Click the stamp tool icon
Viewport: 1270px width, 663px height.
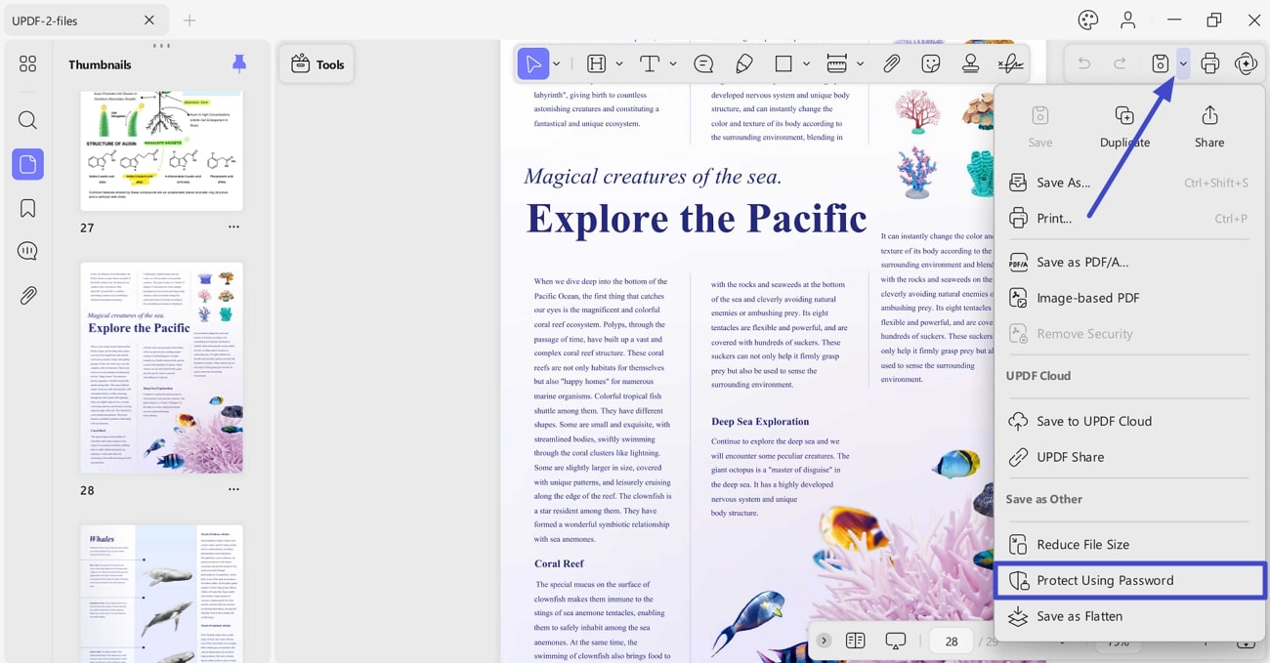pyautogui.click(x=970, y=63)
